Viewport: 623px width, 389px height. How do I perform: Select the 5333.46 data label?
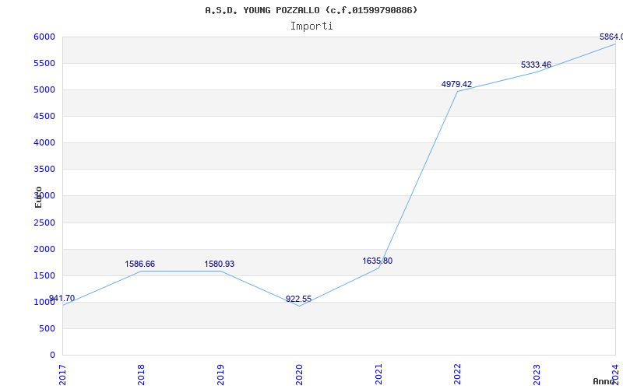pos(536,65)
